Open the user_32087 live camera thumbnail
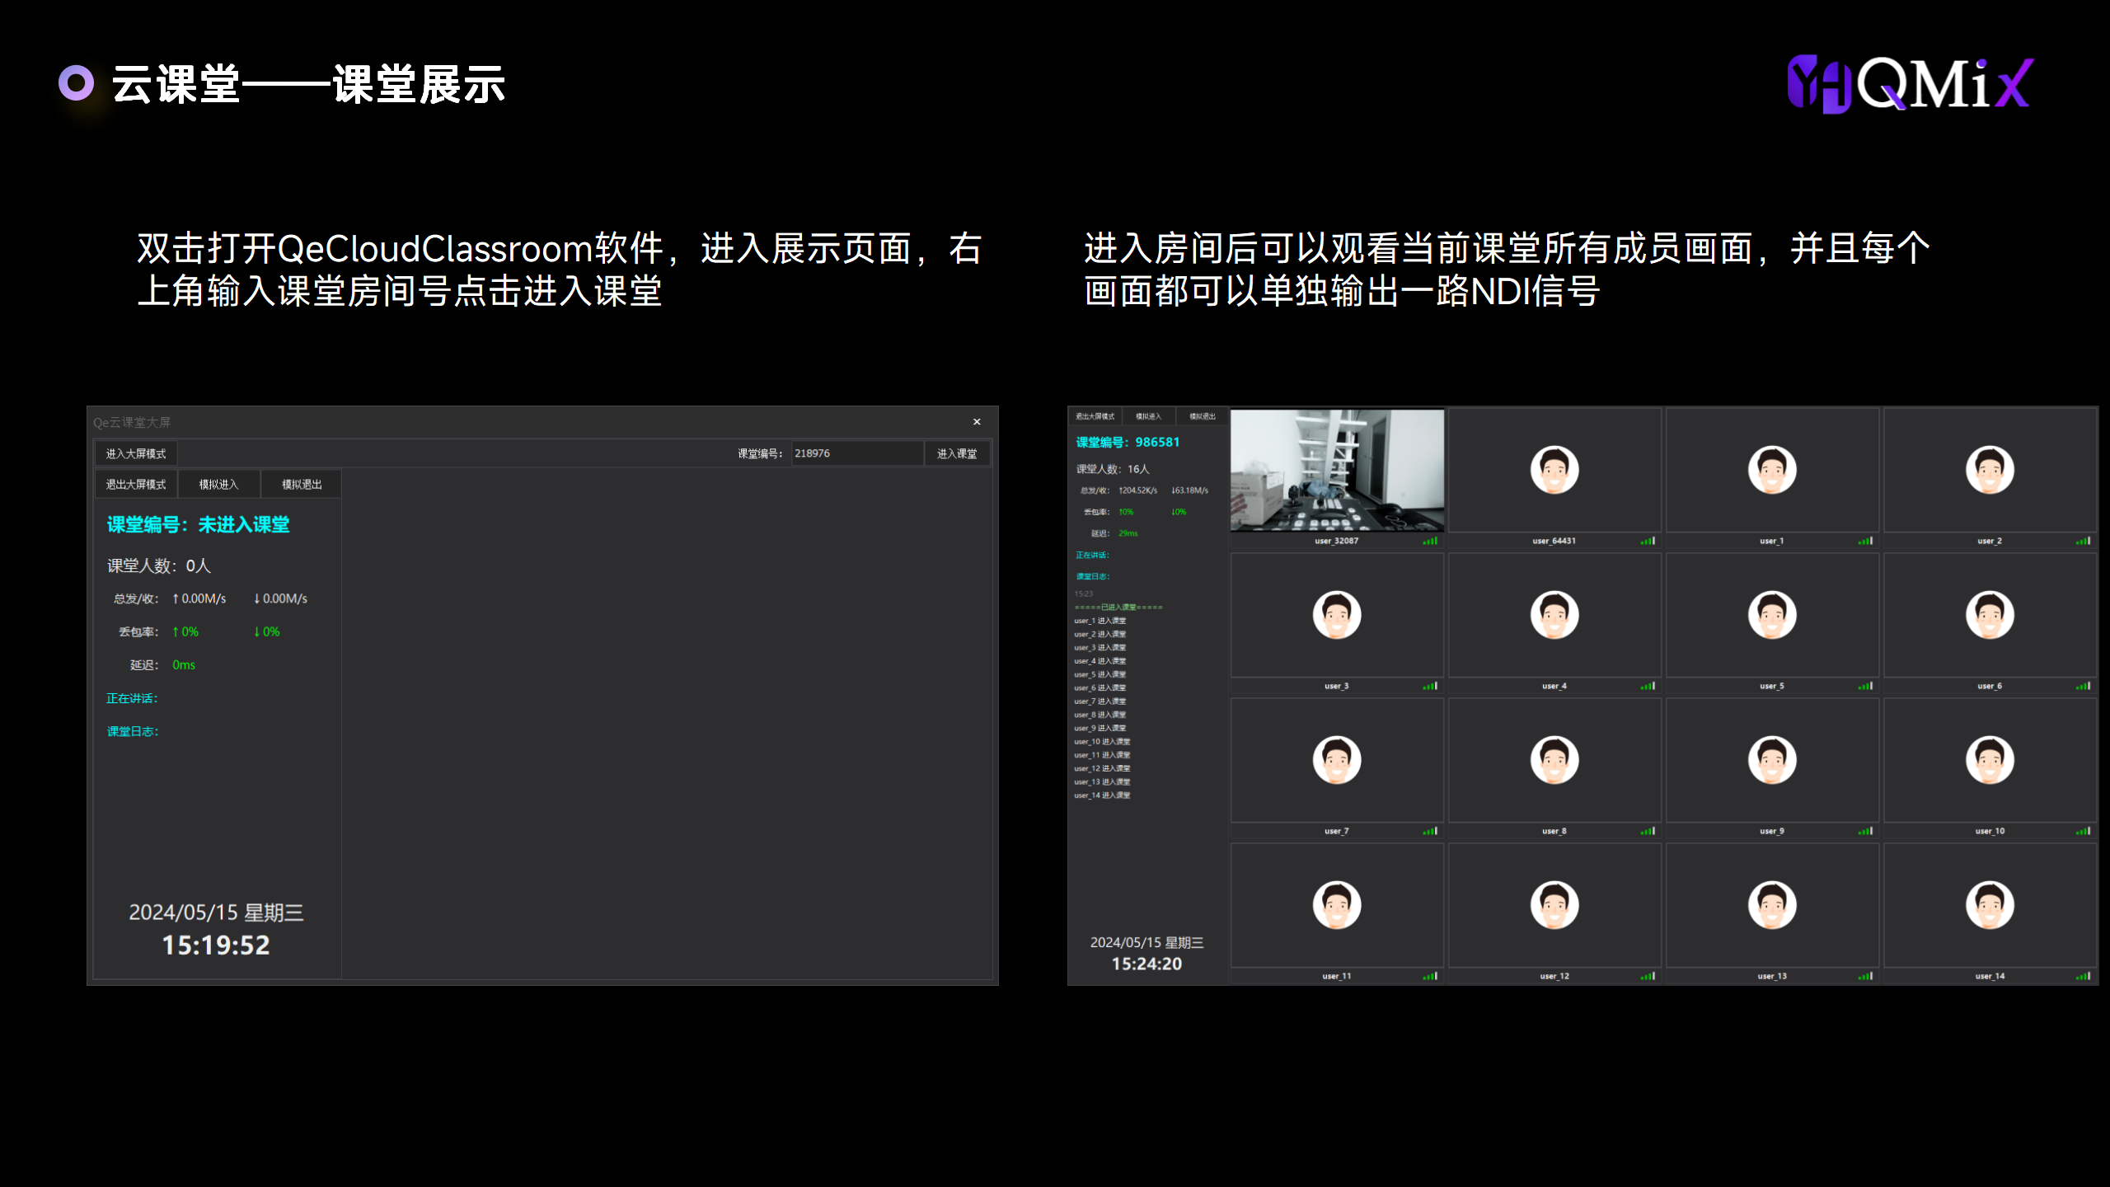Viewport: 2110px width, 1187px height. click(x=1337, y=470)
